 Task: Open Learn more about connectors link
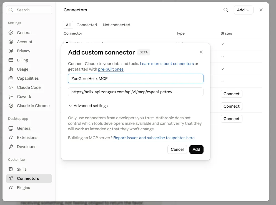tap(167, 64)
